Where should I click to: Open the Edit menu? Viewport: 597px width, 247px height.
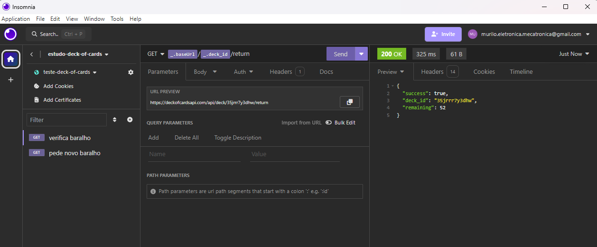(x=55, y=19)
